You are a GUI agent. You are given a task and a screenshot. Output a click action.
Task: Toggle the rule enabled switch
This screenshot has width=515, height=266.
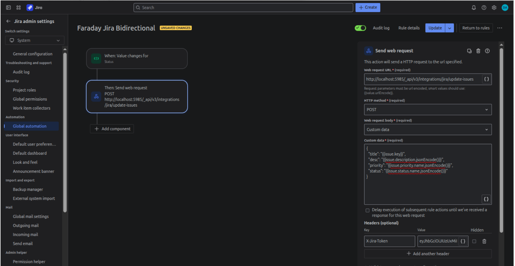(360, 28)
